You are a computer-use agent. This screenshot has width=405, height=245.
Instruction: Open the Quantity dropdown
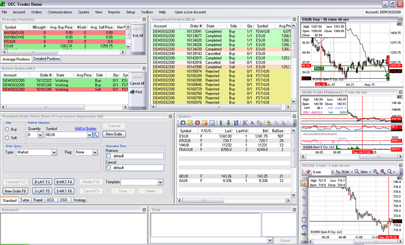click(x=40, y=135)
